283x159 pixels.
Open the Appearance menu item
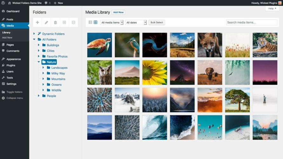[x=13, y=59]
